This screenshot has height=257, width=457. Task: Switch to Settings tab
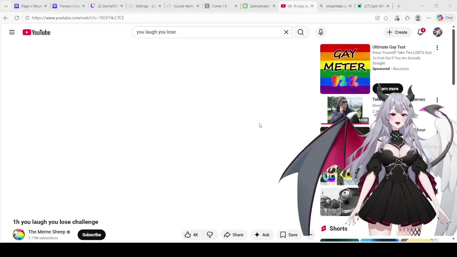145,6
